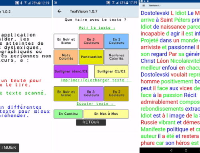
Task: Select the orange 'Mots Coloriés' button
Action: (x=66, y=57)
